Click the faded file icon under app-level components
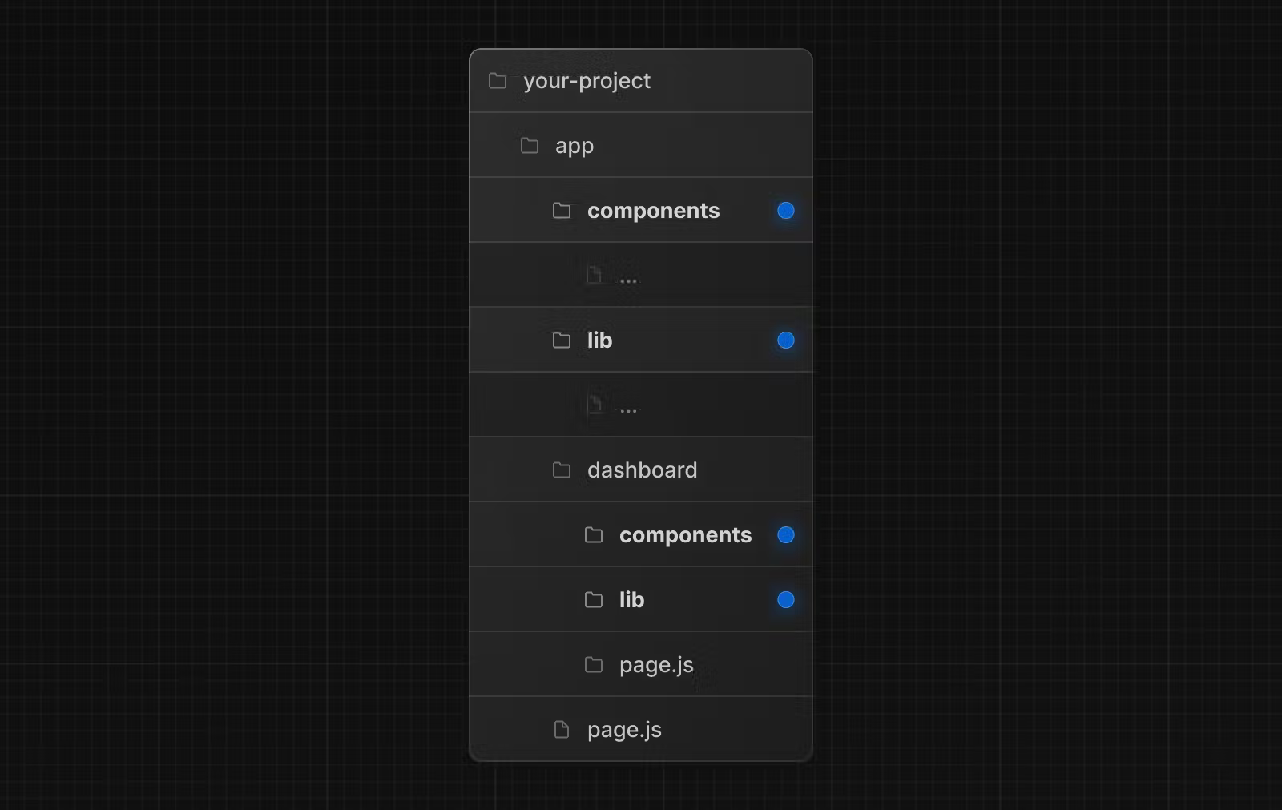The height and width of the screenshot is (810, 1282). tap(594, 276)
